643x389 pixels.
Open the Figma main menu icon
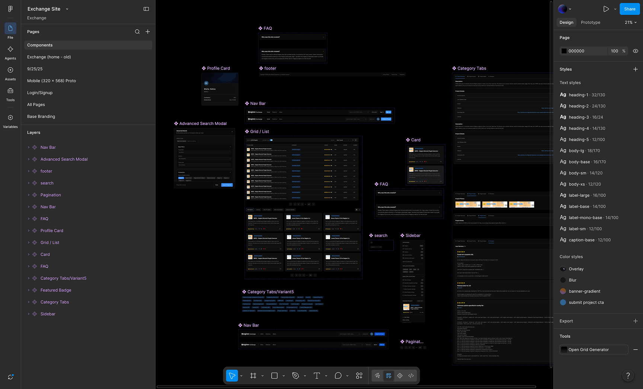[10, 9]
